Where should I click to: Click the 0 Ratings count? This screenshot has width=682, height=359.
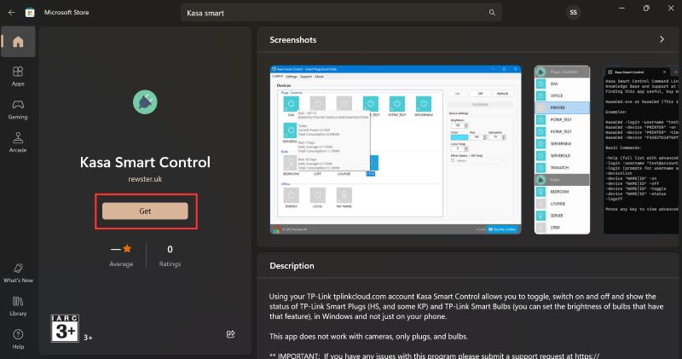[x=170, y=256]
